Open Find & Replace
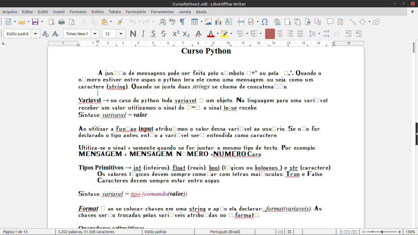This screenshot has width=418, height=235. 162,22
